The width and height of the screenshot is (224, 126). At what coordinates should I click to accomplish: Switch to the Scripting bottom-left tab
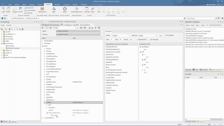(x=13, y=121)
